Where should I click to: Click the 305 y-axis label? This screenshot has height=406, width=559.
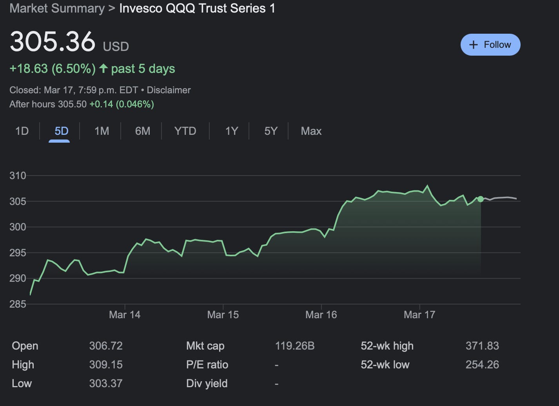click(x=18, y=201)
